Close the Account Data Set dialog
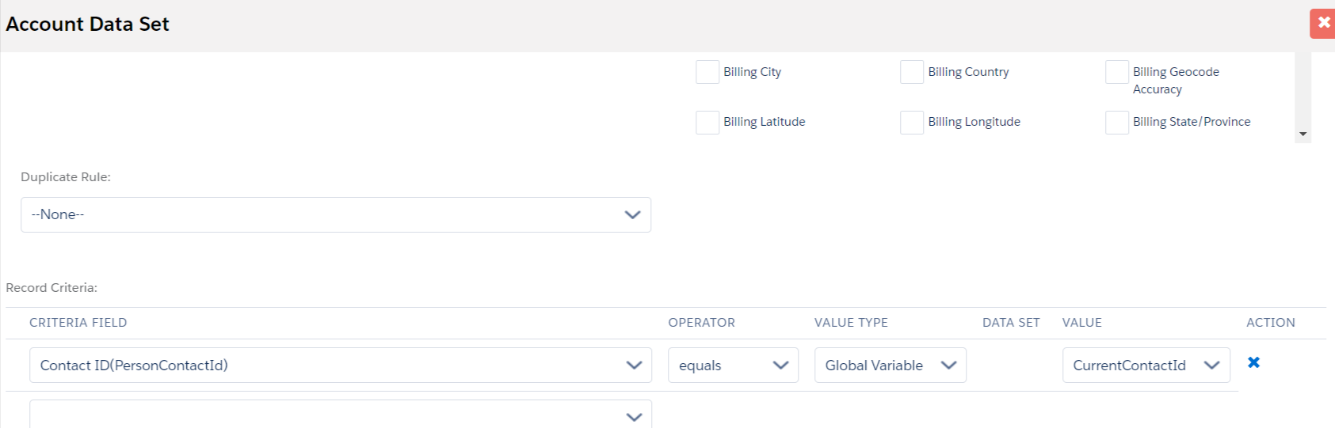The width and height of the screenshot is (1335, 428). click(1323, 23)
